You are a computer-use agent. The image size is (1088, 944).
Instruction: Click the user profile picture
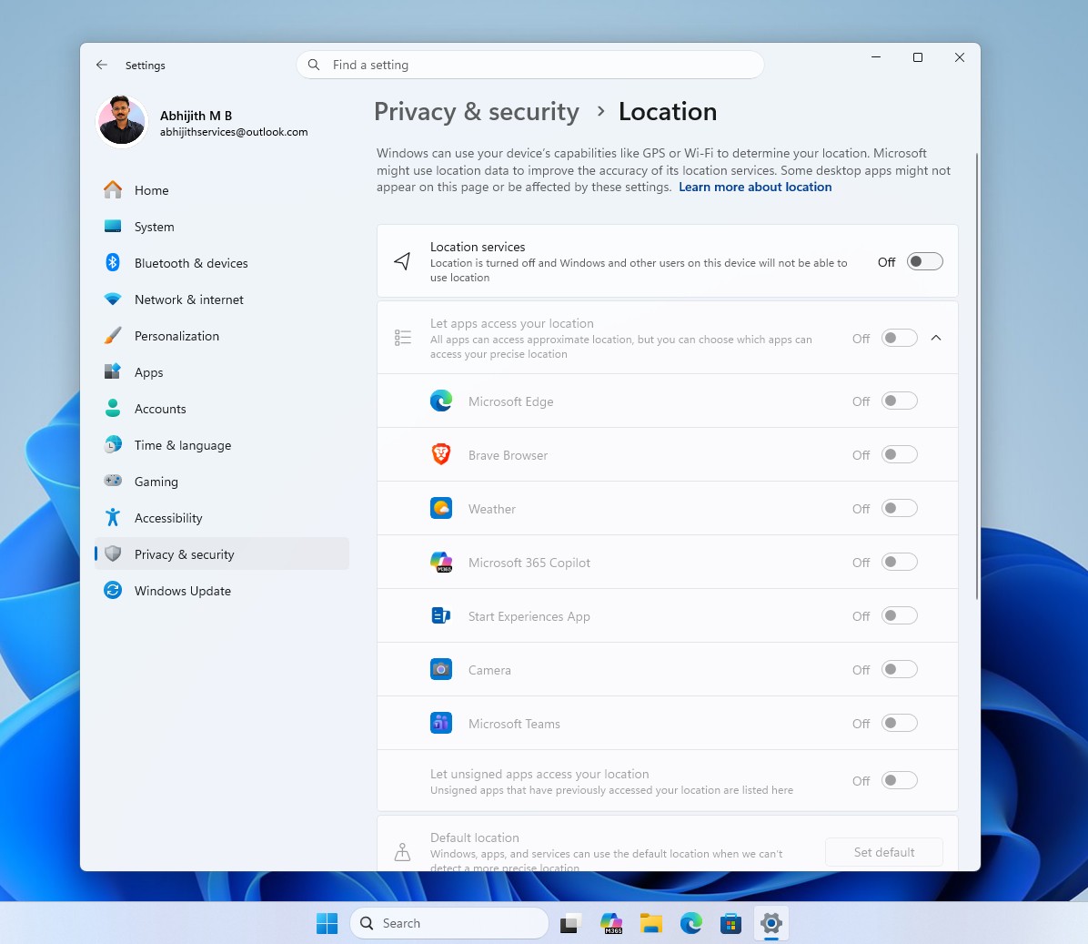(x=122, y=121)
